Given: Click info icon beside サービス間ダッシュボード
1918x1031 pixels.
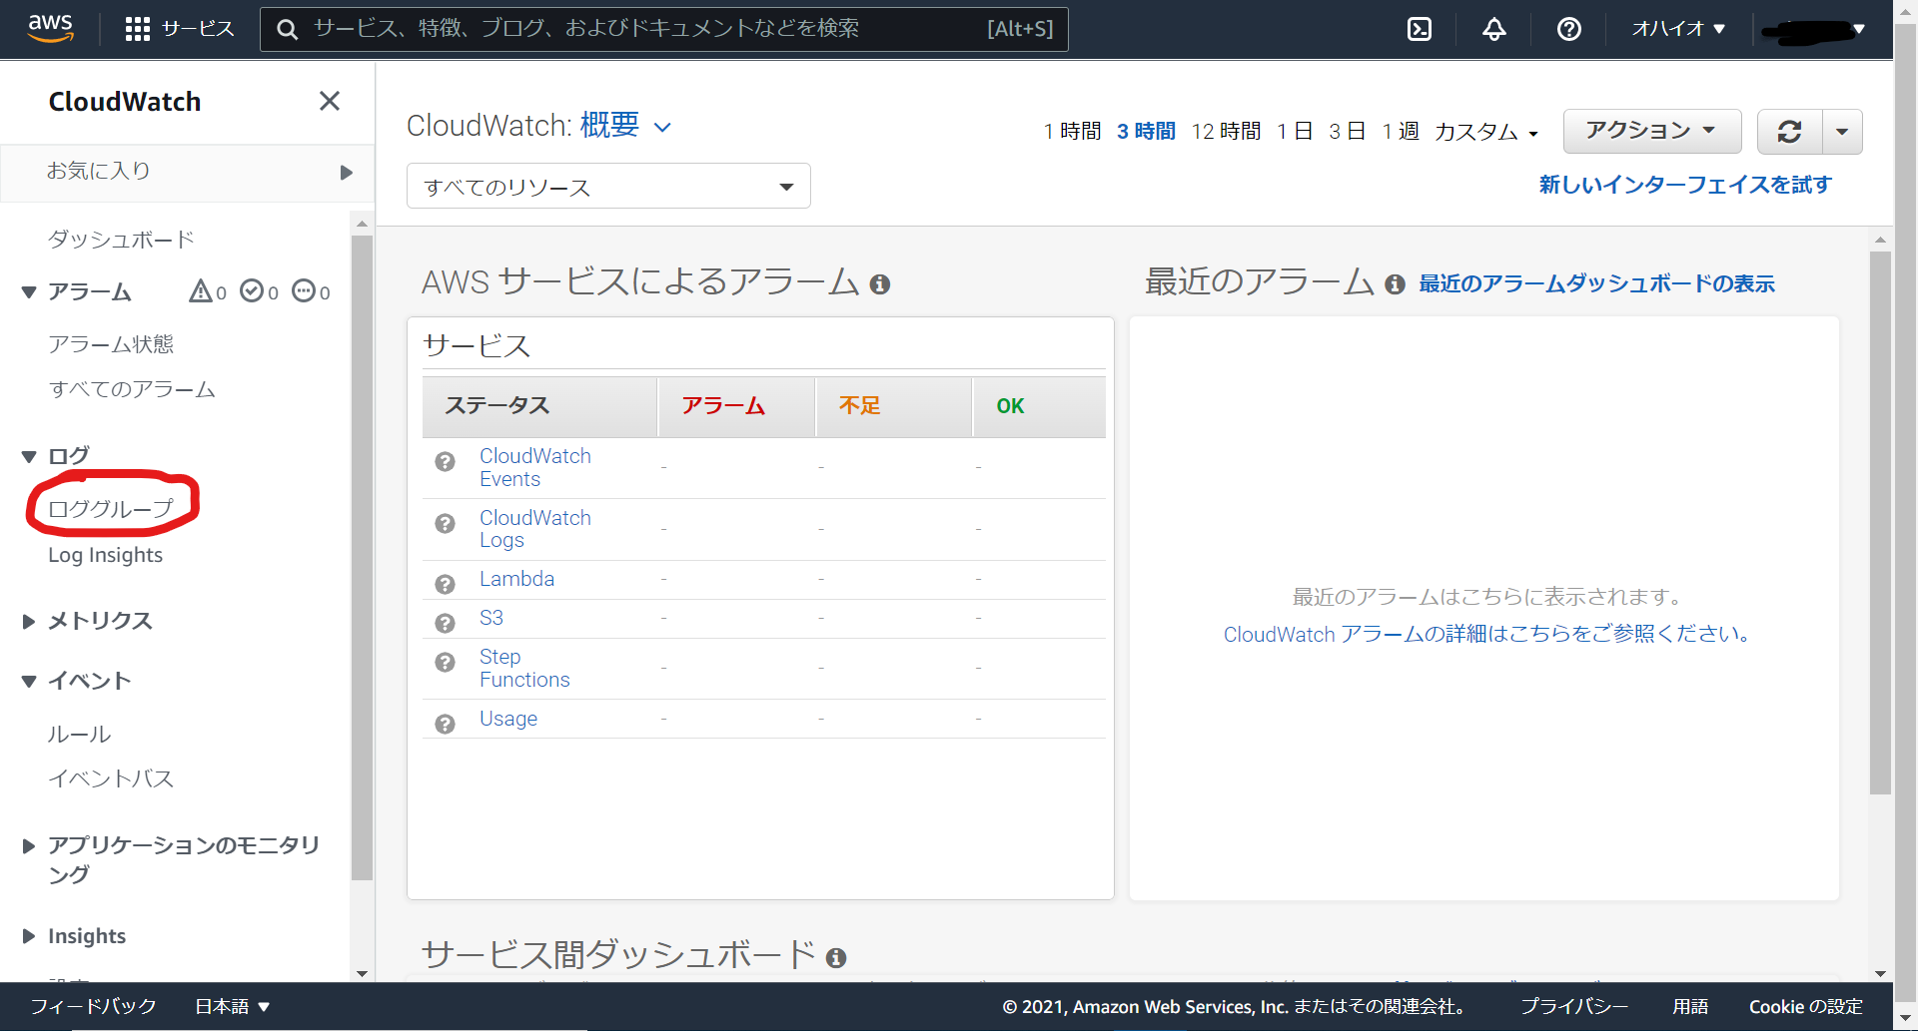Looking at the screenshot, I should coord(837,958).
